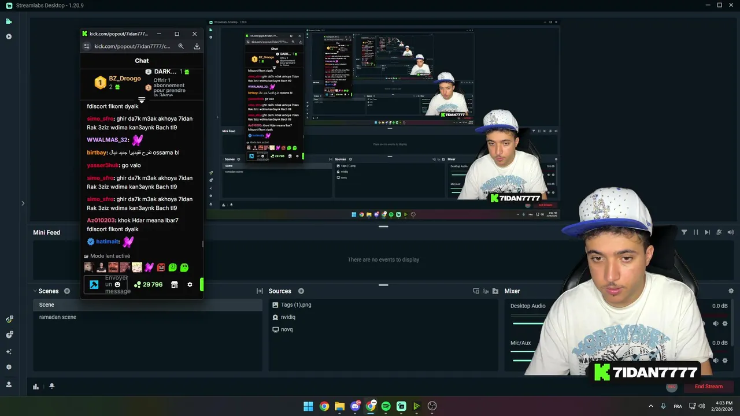Viewport: 740px width, 416px height.
Task: Open File Explorer from the taskbar
Action: point(339,406)
